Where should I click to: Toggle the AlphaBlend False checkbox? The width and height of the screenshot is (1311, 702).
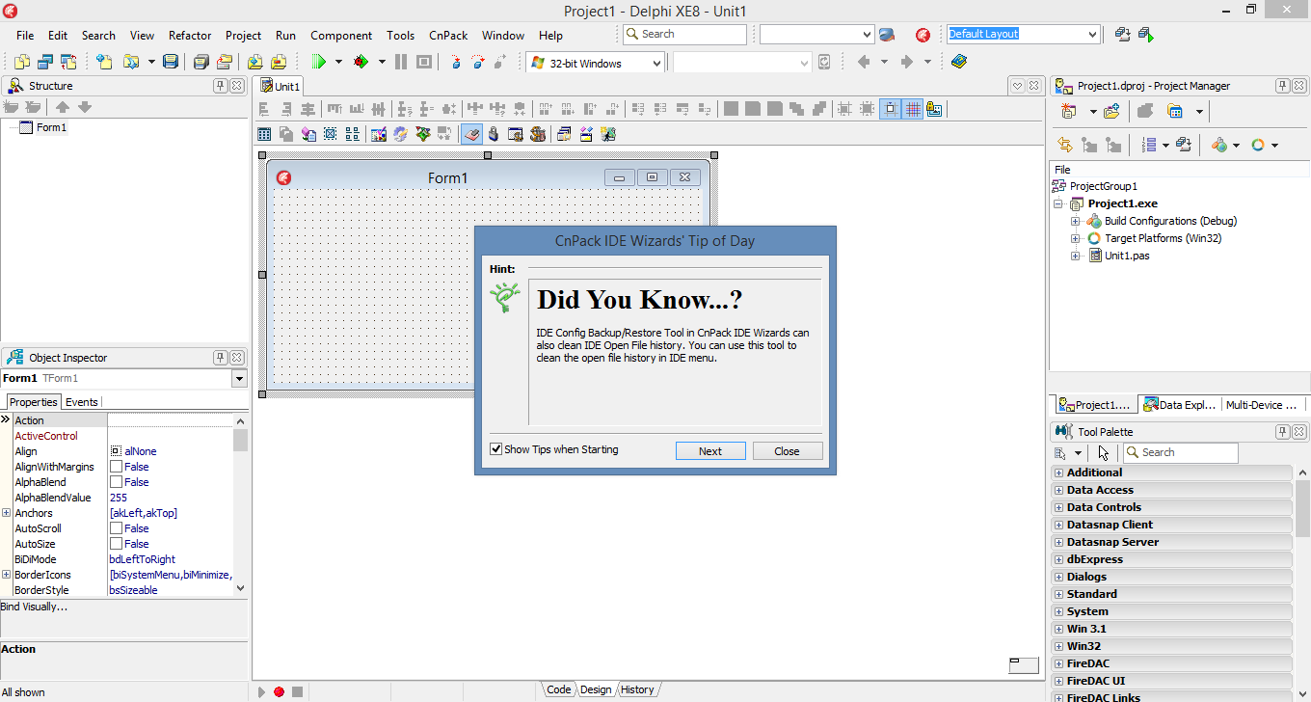click(x=116, y=482)
